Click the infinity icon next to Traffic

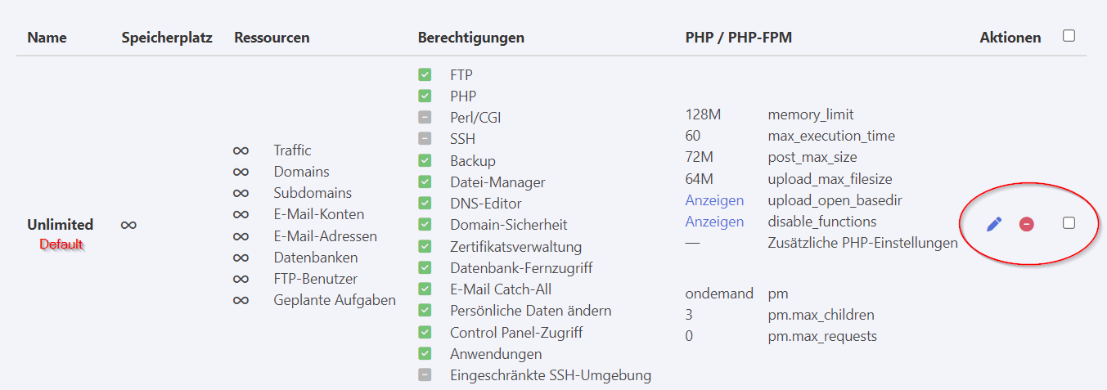tap(241, 150)
